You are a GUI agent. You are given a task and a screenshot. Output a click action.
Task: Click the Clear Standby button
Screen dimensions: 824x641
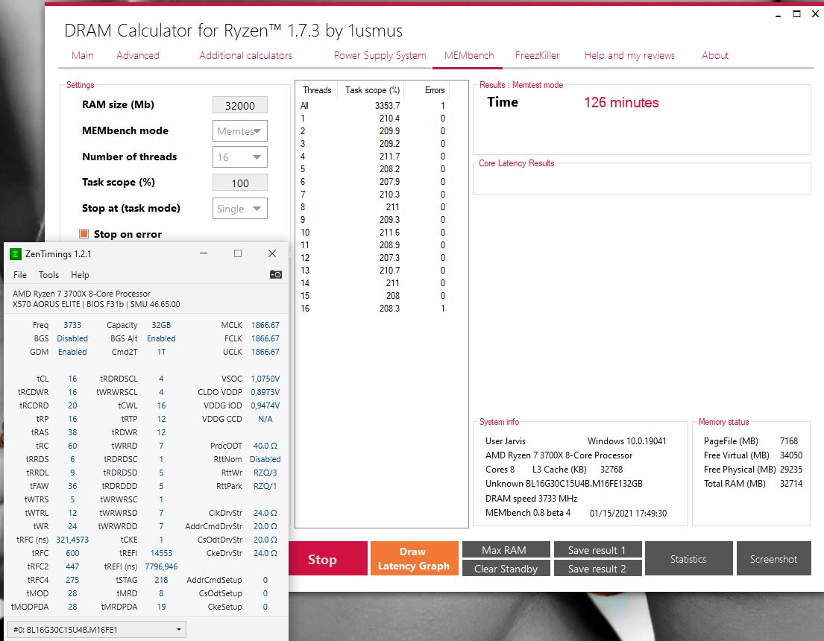(506, 568)
